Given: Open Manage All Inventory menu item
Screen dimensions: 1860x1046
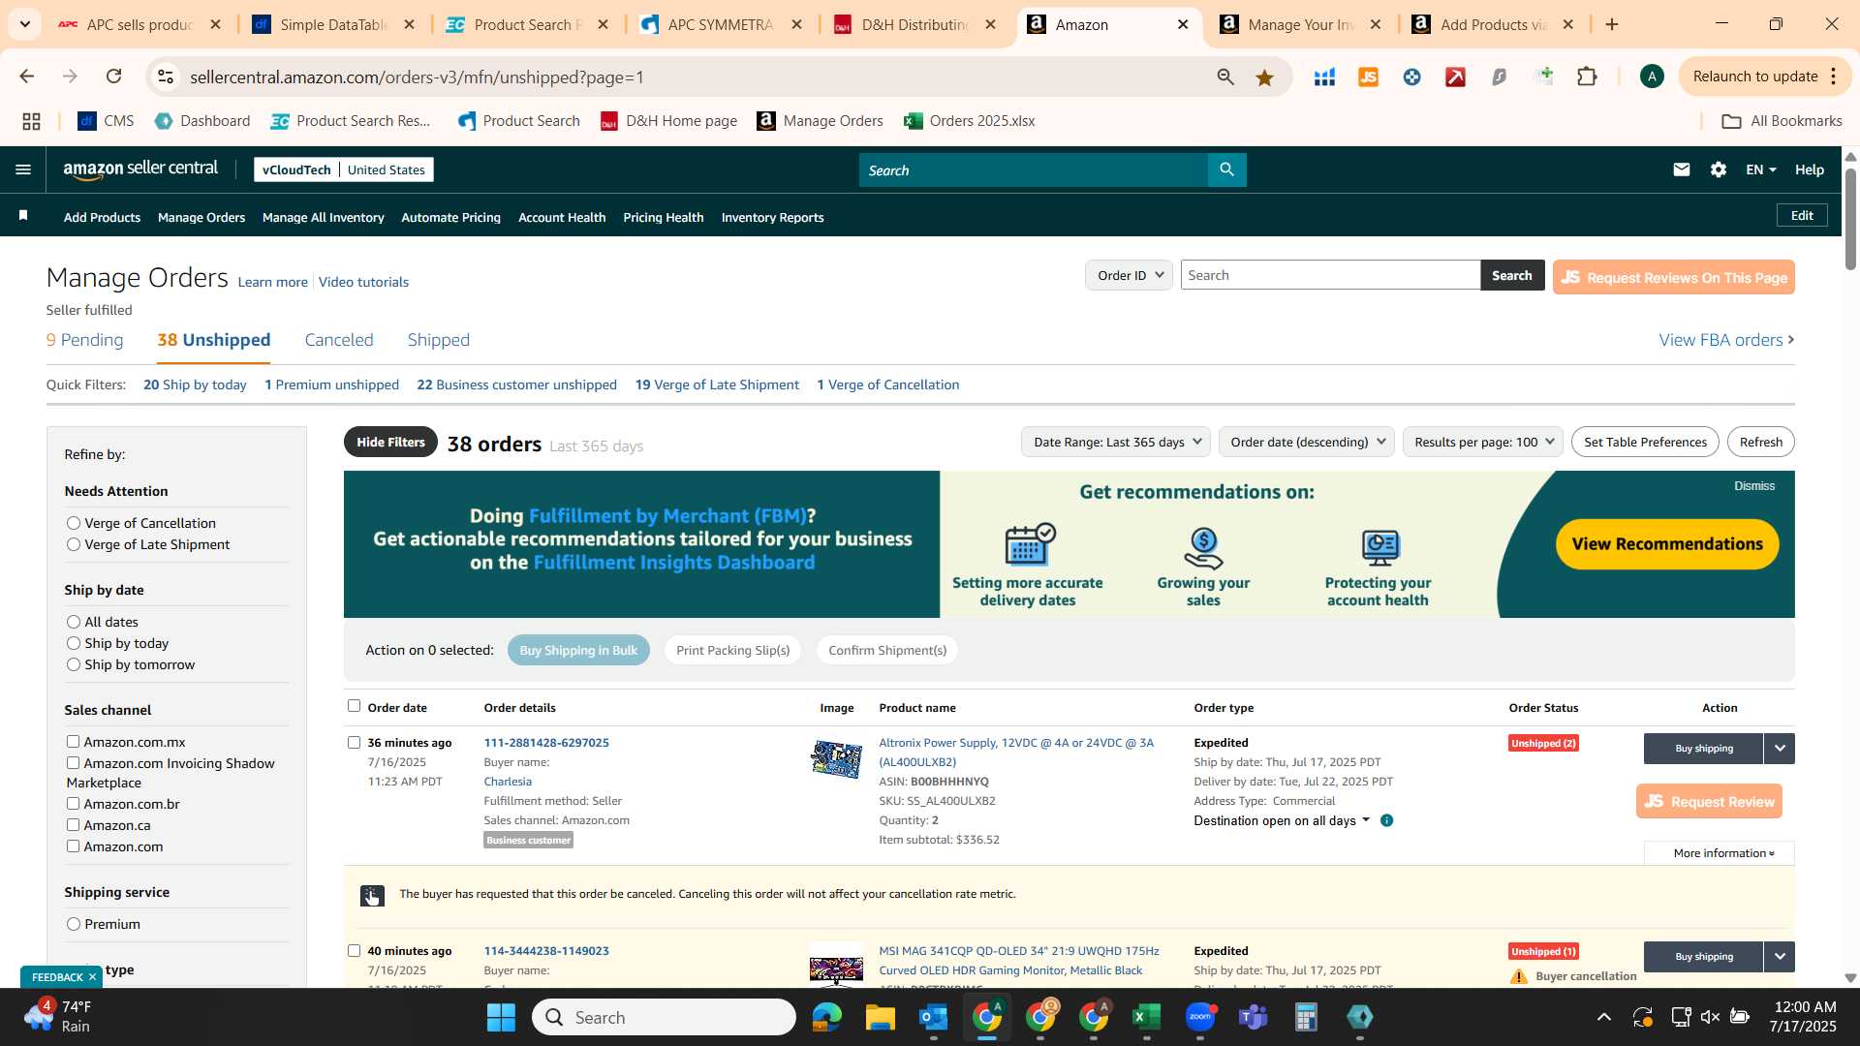Looking at the screenshot, I should coord(324,218).
